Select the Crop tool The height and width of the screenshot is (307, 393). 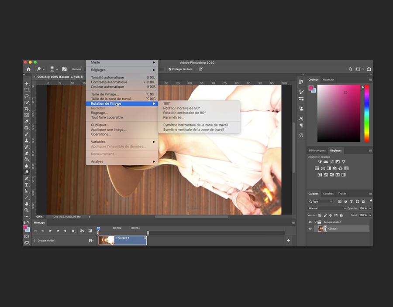pos(27,109)
